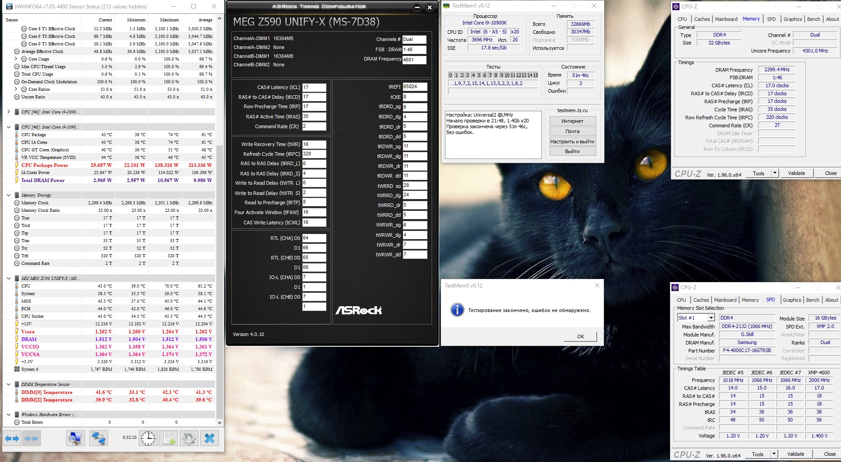Click the Tools button in the lower CPU-Z window
841x462 pixels.
coord(758,454)
